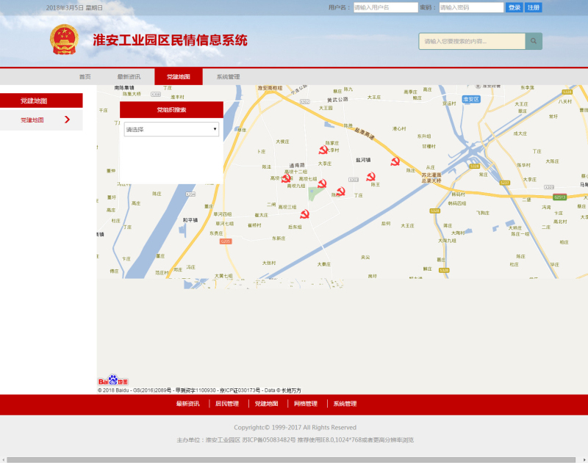This screenshot has height=463, width=588.
Task: Select the party emblem marker above 陈王
Action: click(x=371, y=177)
